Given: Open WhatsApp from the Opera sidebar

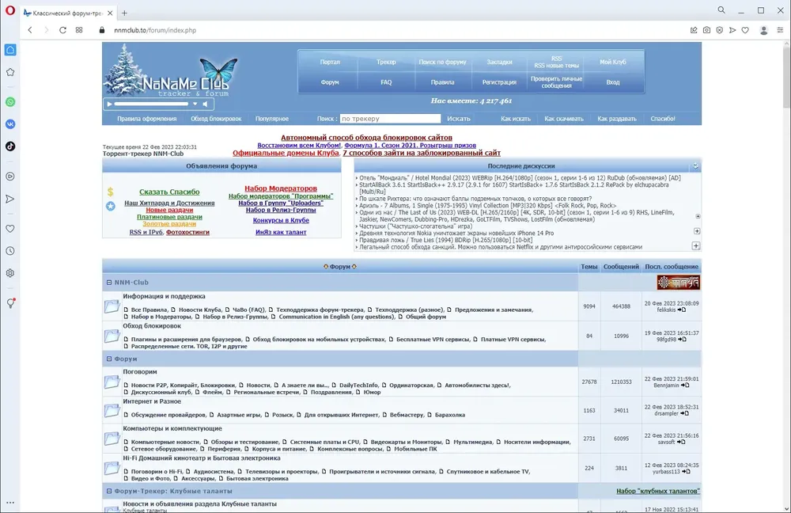Looking at the screenshot, I should [x=10, y=102].
